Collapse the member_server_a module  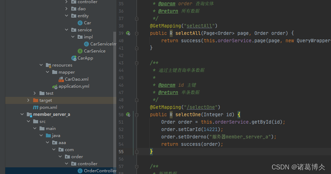pyautogui.click(x=22, y=114)
